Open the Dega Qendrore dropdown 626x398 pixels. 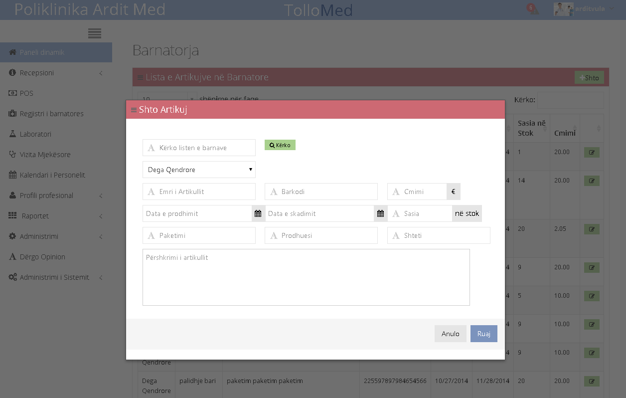pyautogui.click(x=199, y=170)
